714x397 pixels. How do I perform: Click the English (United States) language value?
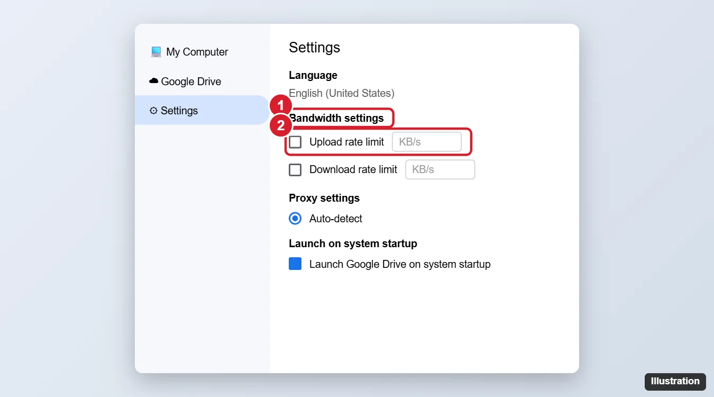342,93
